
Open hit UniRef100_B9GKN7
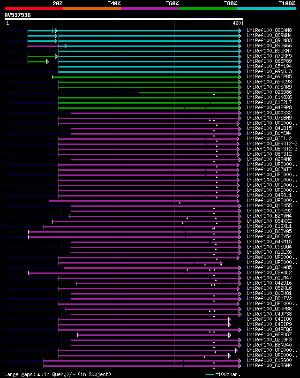269,51
